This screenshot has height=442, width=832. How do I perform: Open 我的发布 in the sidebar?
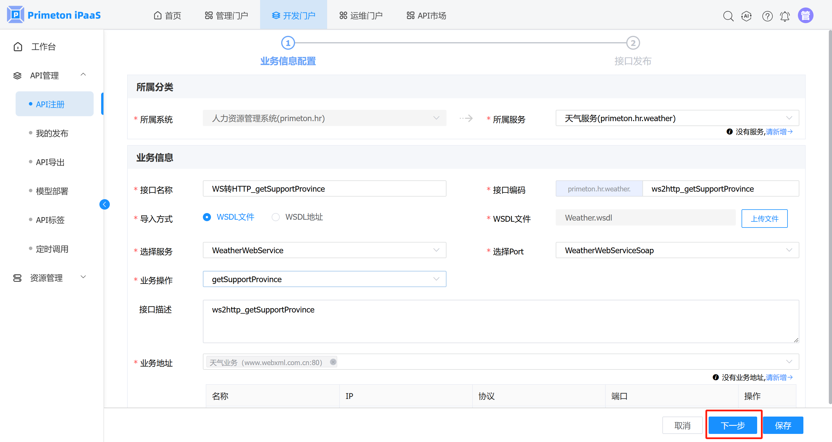pyautogui.click(x=52, y=133)
